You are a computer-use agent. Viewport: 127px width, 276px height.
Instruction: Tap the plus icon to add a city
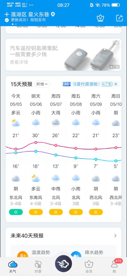7,14
